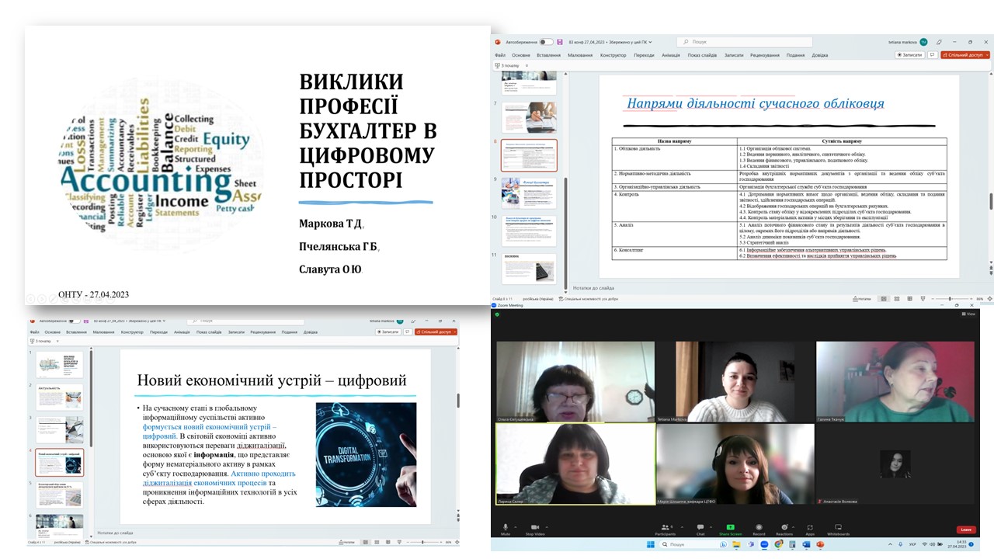Image resolution: width=994 pixels, height=559 pixels.
Task: Open Конструктор tab in upper-right PowerPoint
Action: coord(613,55)
